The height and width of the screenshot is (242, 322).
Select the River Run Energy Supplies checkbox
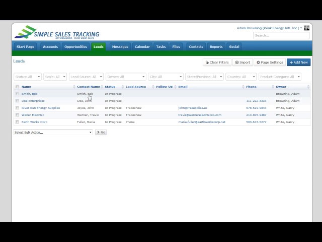point(17,107)
